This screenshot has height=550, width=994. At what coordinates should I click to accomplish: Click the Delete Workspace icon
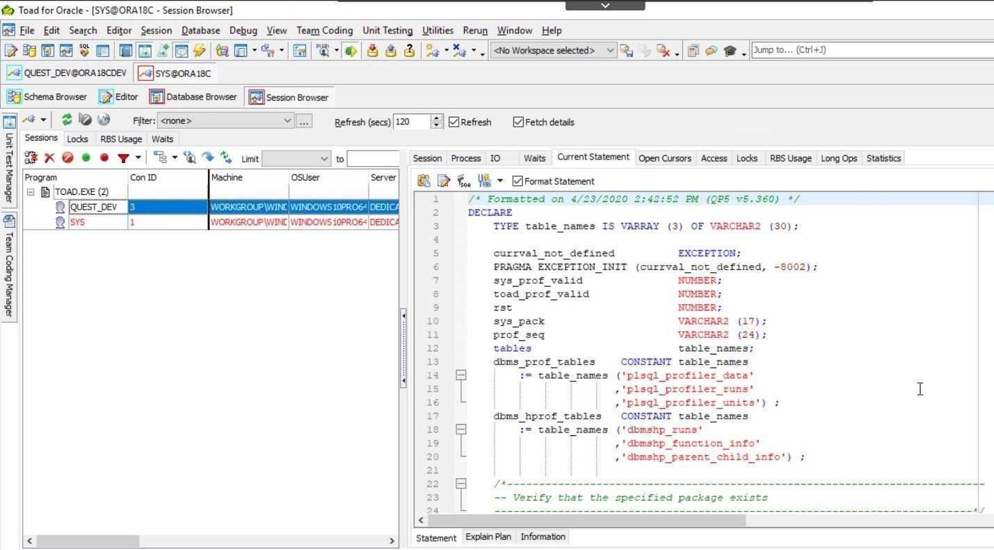[663, 50]
